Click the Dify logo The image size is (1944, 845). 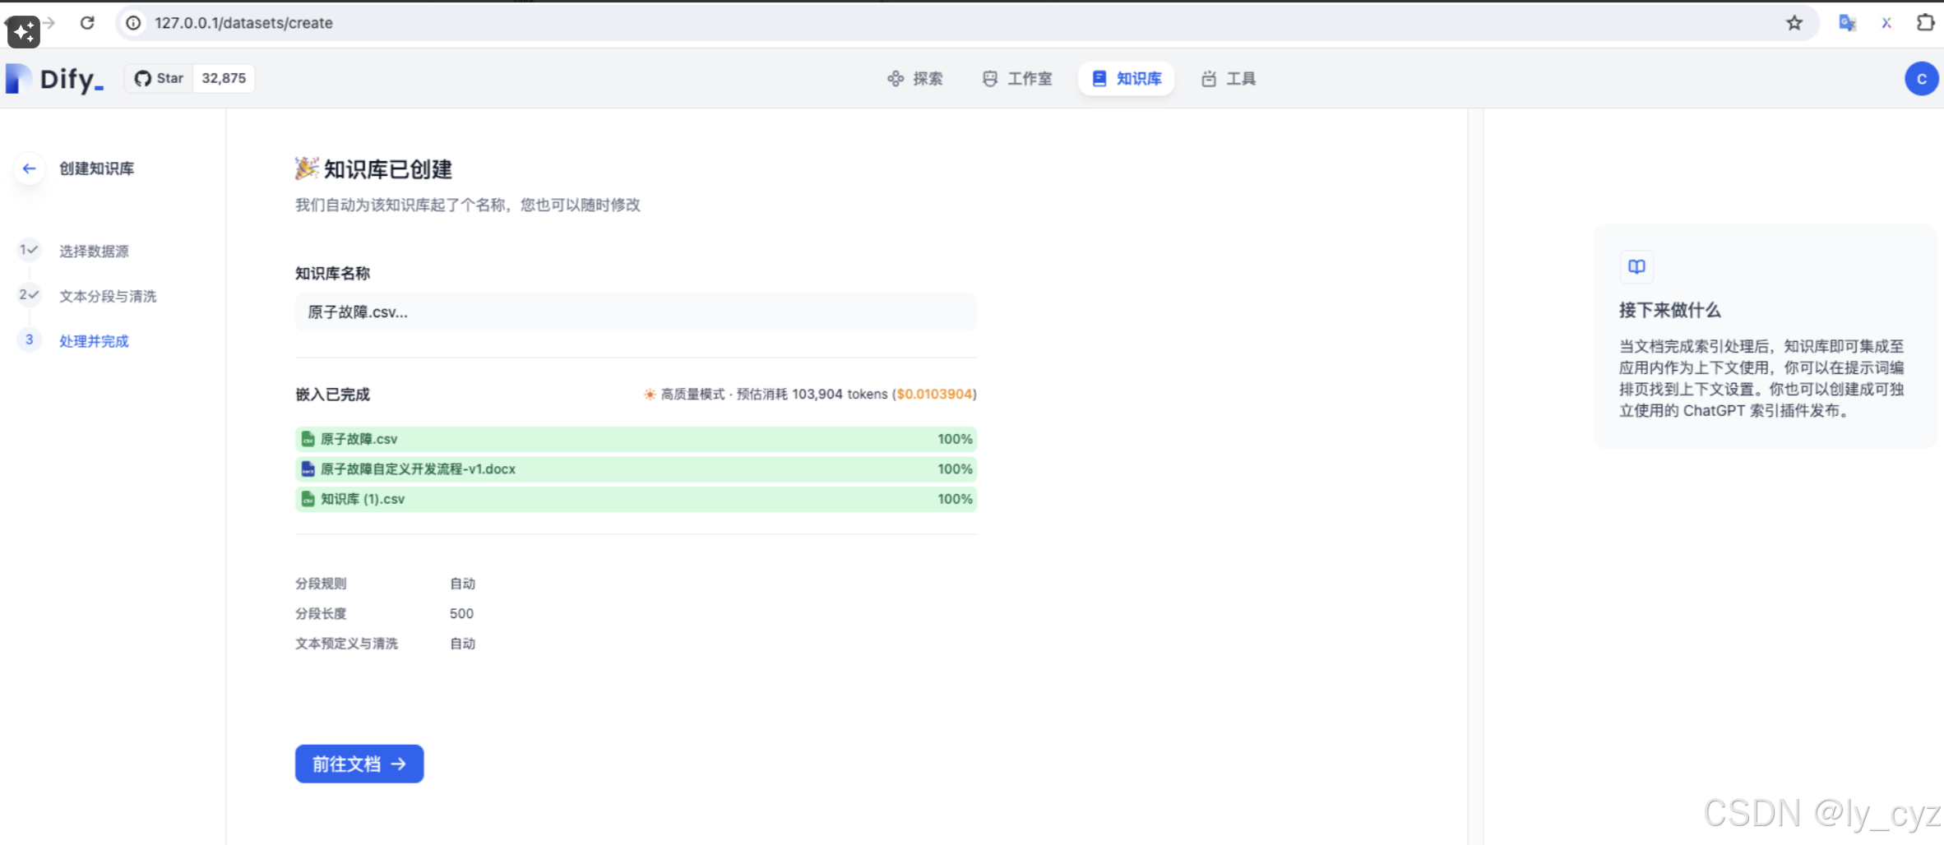click(54, 78)
